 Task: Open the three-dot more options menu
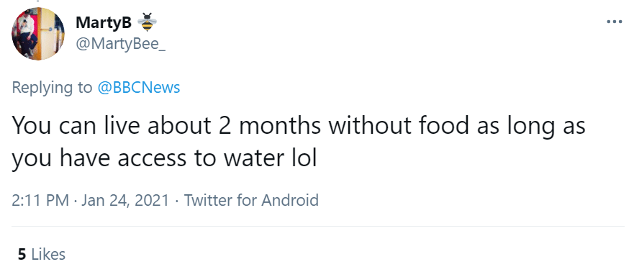[614, 22]
